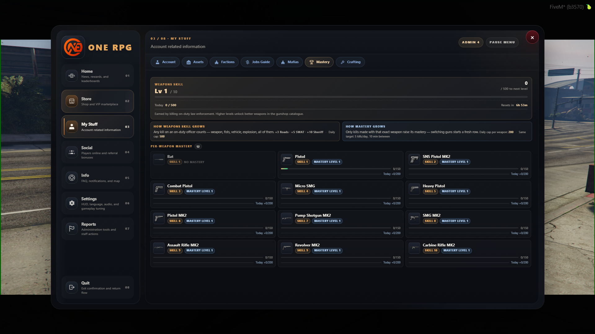Viewport: 595px width, 334px height.
Task: Open the Crafting tab
Action: (350, 62)
